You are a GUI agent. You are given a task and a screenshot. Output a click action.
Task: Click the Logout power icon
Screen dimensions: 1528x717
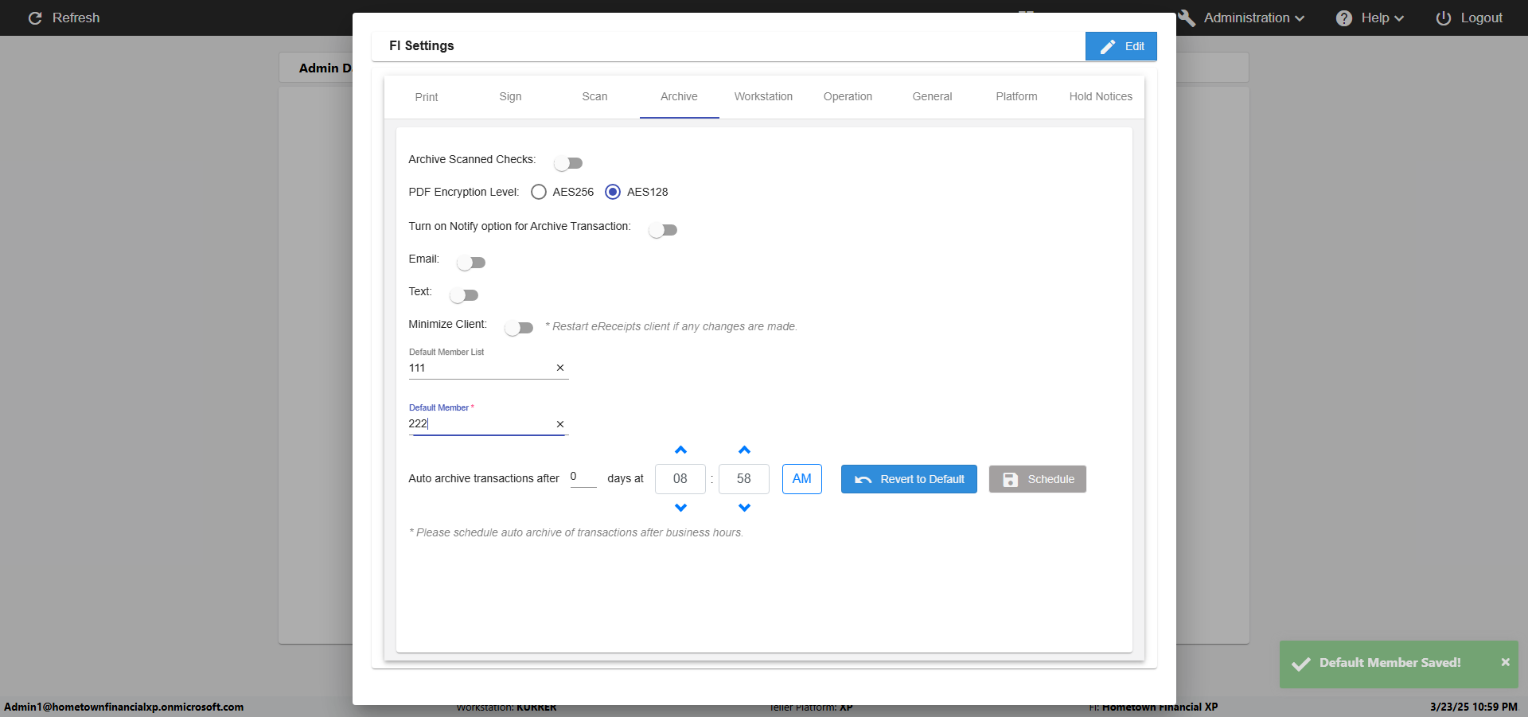1443,18
